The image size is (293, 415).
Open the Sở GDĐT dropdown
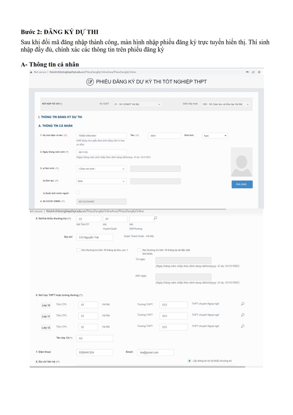pos(137,104)
